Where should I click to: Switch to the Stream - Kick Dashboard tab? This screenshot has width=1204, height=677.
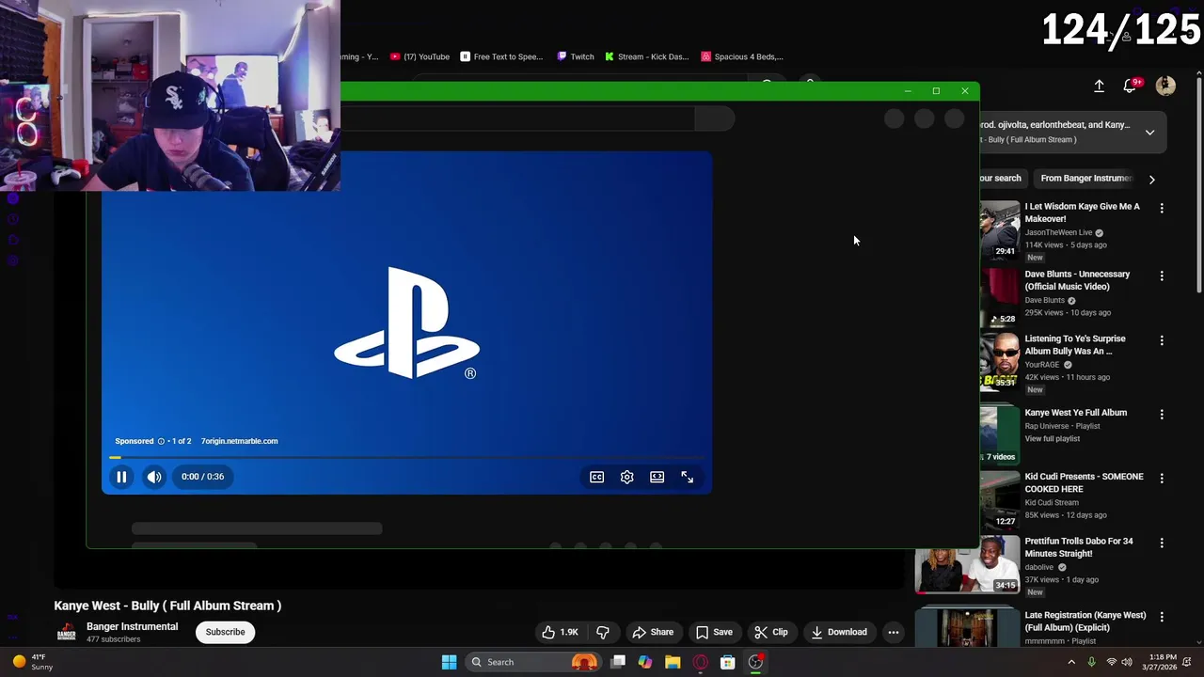coord(646,56)
